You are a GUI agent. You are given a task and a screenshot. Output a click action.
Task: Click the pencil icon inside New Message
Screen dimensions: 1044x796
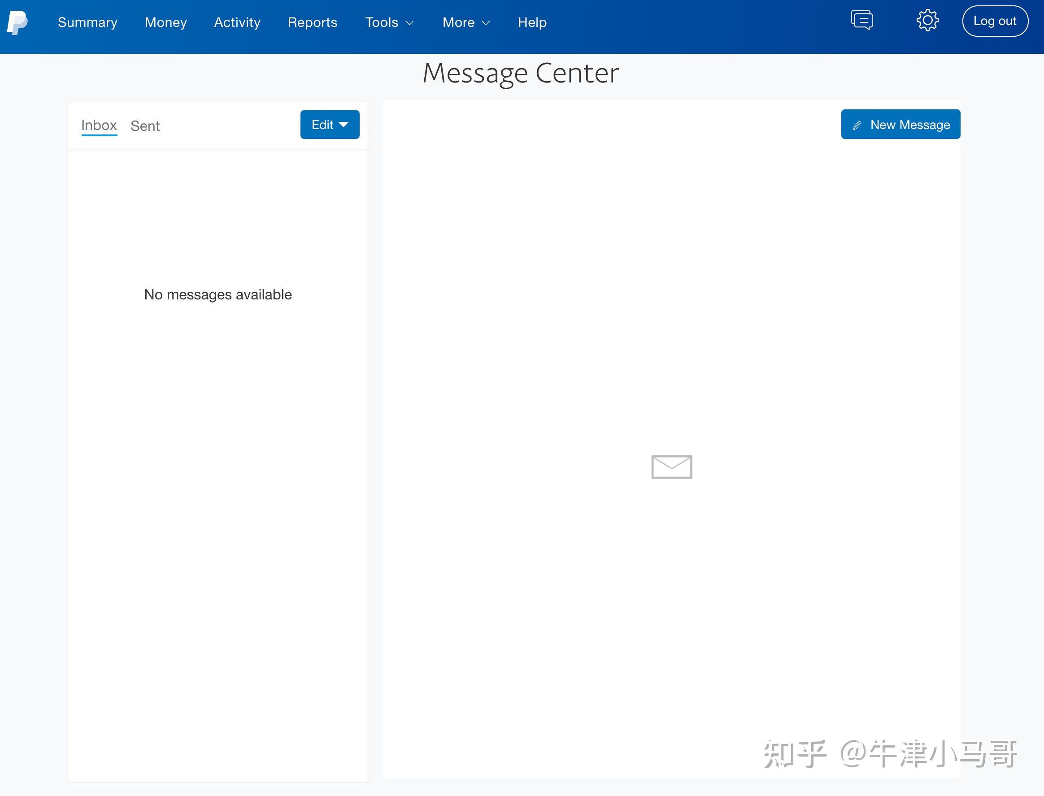point(856,125)
